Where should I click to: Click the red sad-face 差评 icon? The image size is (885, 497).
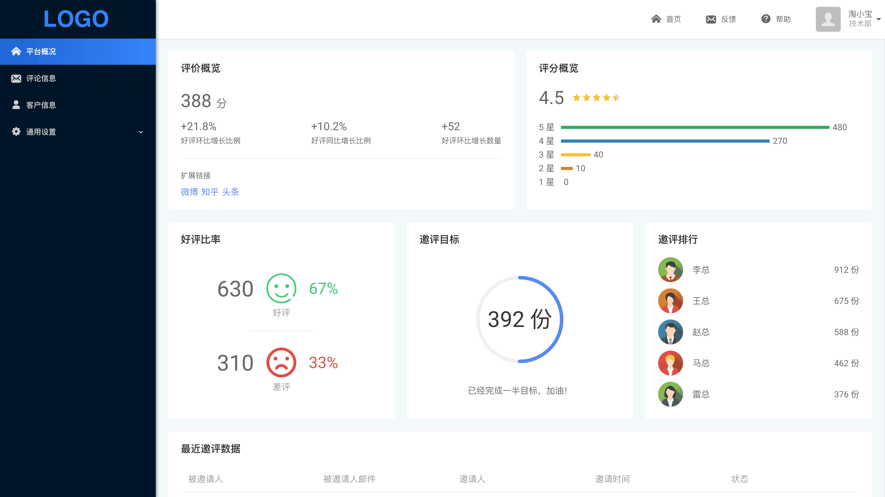(281, 362)
